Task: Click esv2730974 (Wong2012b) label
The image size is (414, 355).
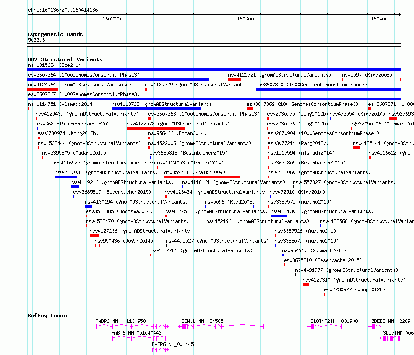Action: click(x=68, y=133)
